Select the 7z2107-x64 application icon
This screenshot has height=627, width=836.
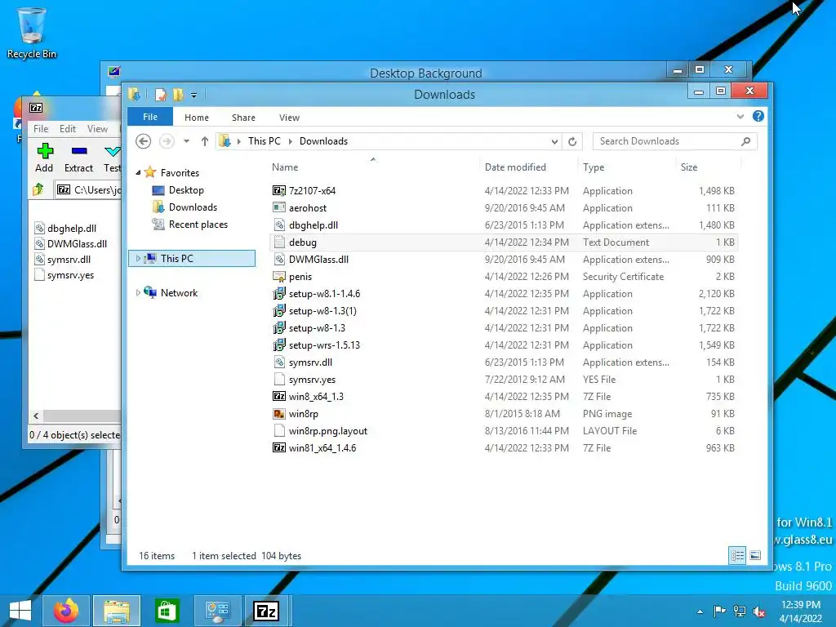click(279, 191)
